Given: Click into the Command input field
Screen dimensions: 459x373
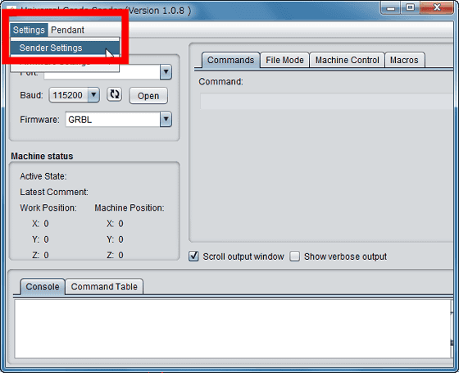Looking at the screenshot, I should pos(326,102).
